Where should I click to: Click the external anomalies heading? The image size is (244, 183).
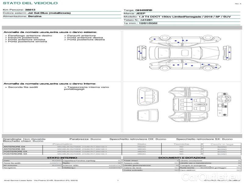[50, 32]
